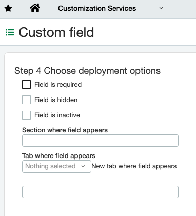Viewport: 196px width, 216px height.
Task: Go to the home icon
Action: pos(35,8)
